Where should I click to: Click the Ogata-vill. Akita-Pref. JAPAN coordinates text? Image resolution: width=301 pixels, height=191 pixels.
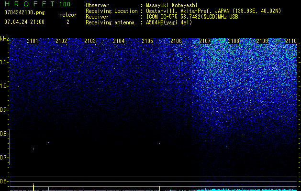[213, 11]
